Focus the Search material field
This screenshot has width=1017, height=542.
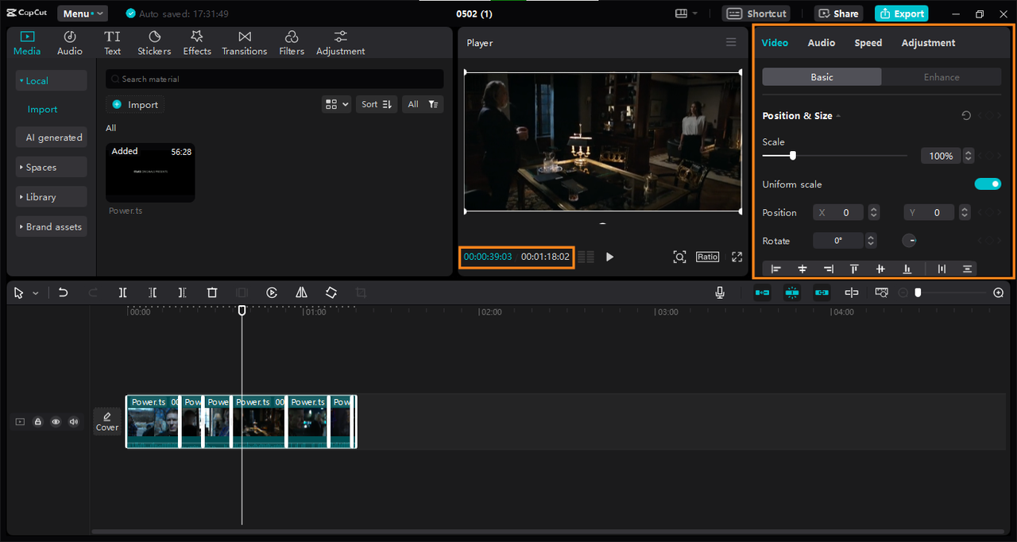275,79
